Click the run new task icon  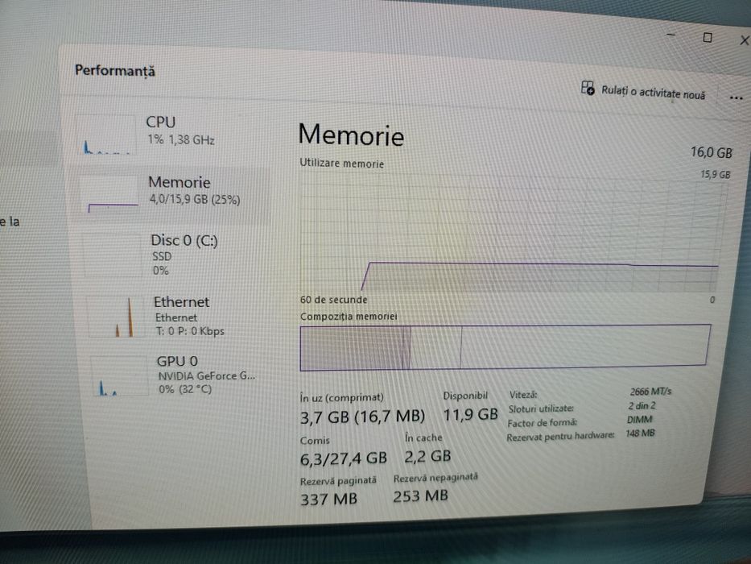click(x=588, y=89)
